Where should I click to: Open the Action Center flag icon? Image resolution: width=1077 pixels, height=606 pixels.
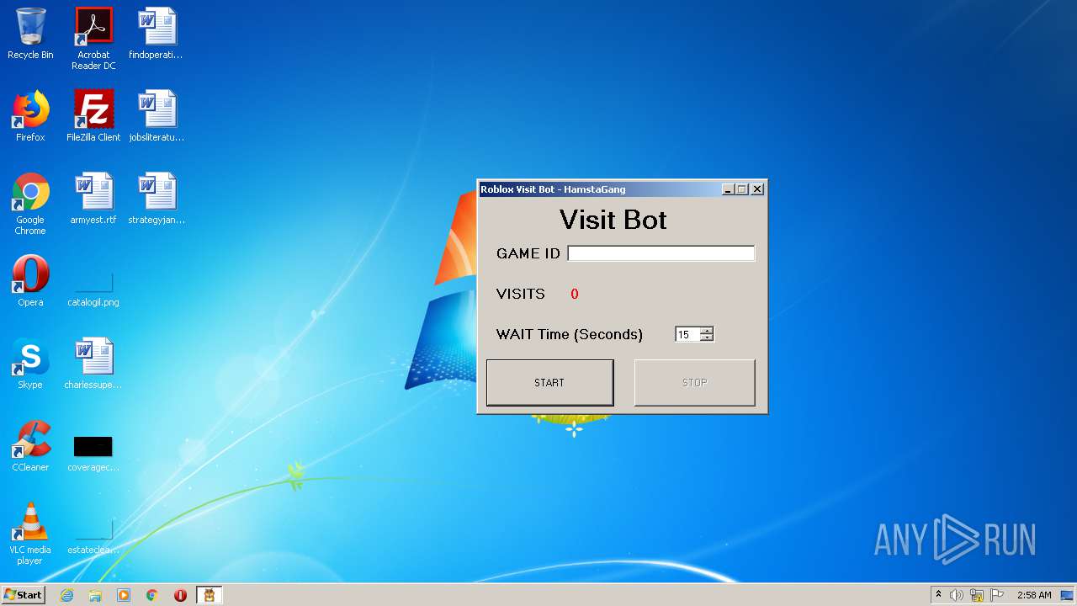coord(997,595)
